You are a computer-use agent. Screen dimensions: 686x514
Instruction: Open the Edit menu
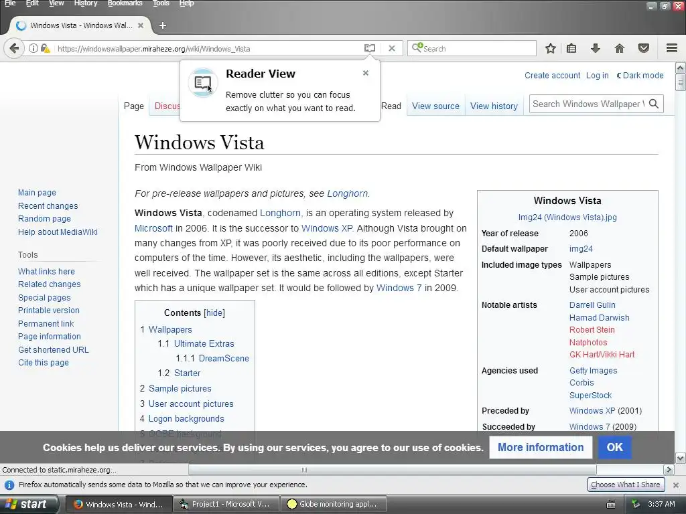pyautogui.click(x=32, y=3)
